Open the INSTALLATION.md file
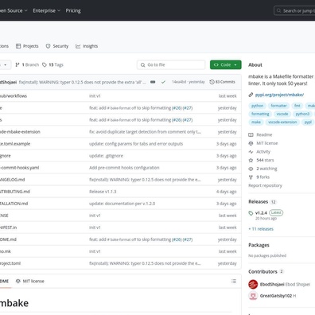315x315 pixels. point(14,204)
